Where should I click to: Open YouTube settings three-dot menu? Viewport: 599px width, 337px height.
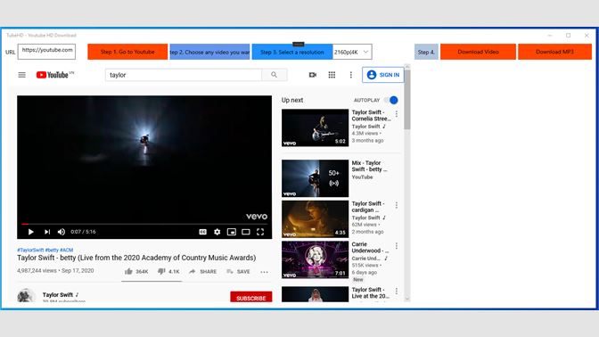[x=350, y=75]
